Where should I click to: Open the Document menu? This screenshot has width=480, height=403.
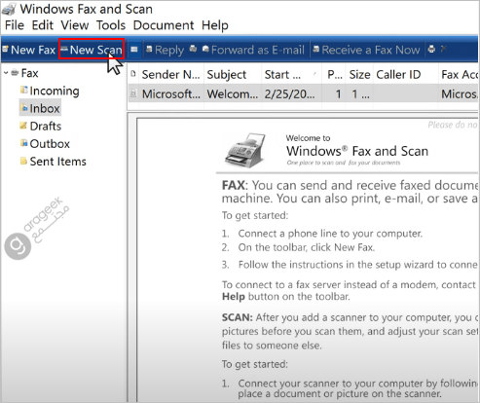[x=164, y=25]
